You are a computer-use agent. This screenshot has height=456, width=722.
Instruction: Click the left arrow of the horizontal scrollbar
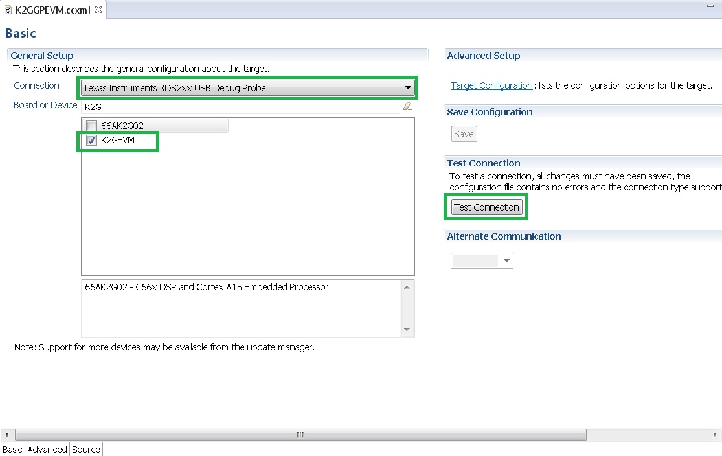coord(6,435)
